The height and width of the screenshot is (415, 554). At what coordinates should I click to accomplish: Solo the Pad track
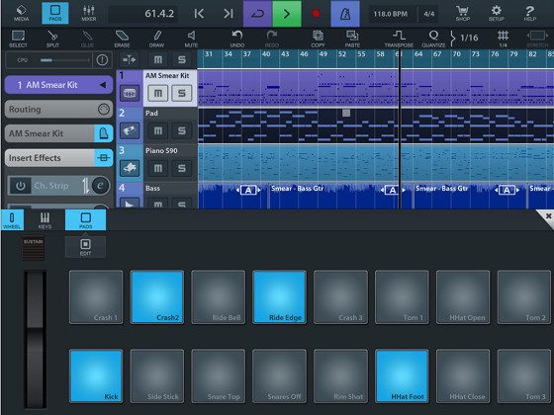point(182,130)
